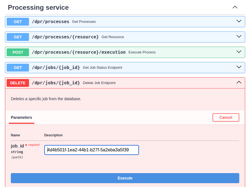The image size is (249, 187).
Task: Click the DELETE badge on Delete Job endpoint
Action: click(18, 83)
